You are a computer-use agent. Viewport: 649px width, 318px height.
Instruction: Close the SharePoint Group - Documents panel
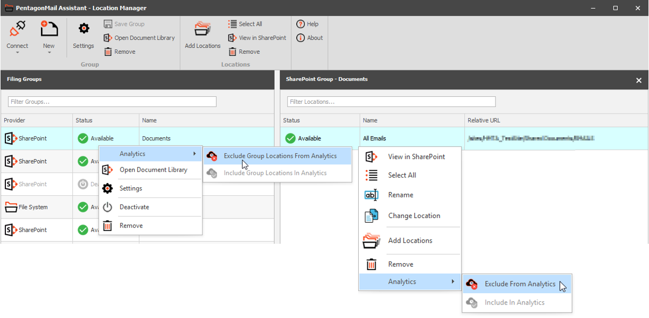[639, 80]
